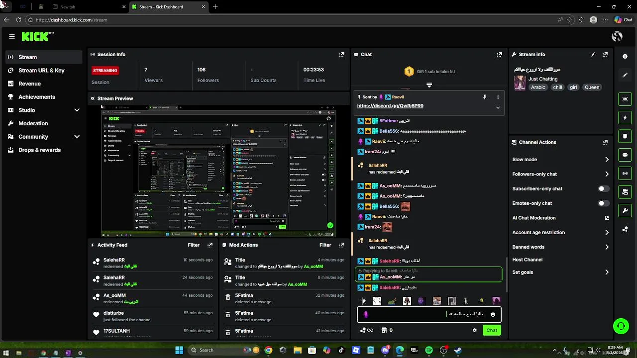Expand the pinned message chevron
Viewport: 637px width, 358px height.
pyautogui.click(x=498, y=107)
